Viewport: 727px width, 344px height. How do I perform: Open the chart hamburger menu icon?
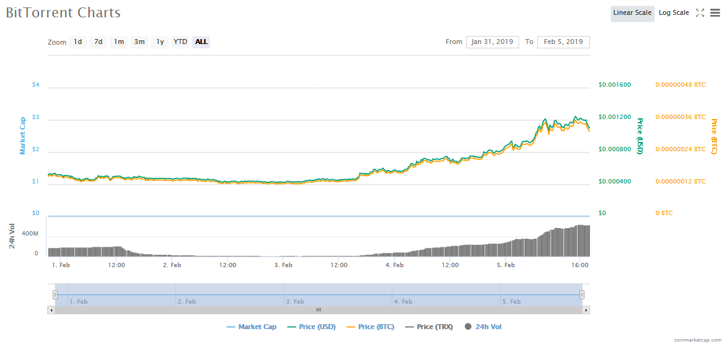pyautogui.click(x=715, y=13)
